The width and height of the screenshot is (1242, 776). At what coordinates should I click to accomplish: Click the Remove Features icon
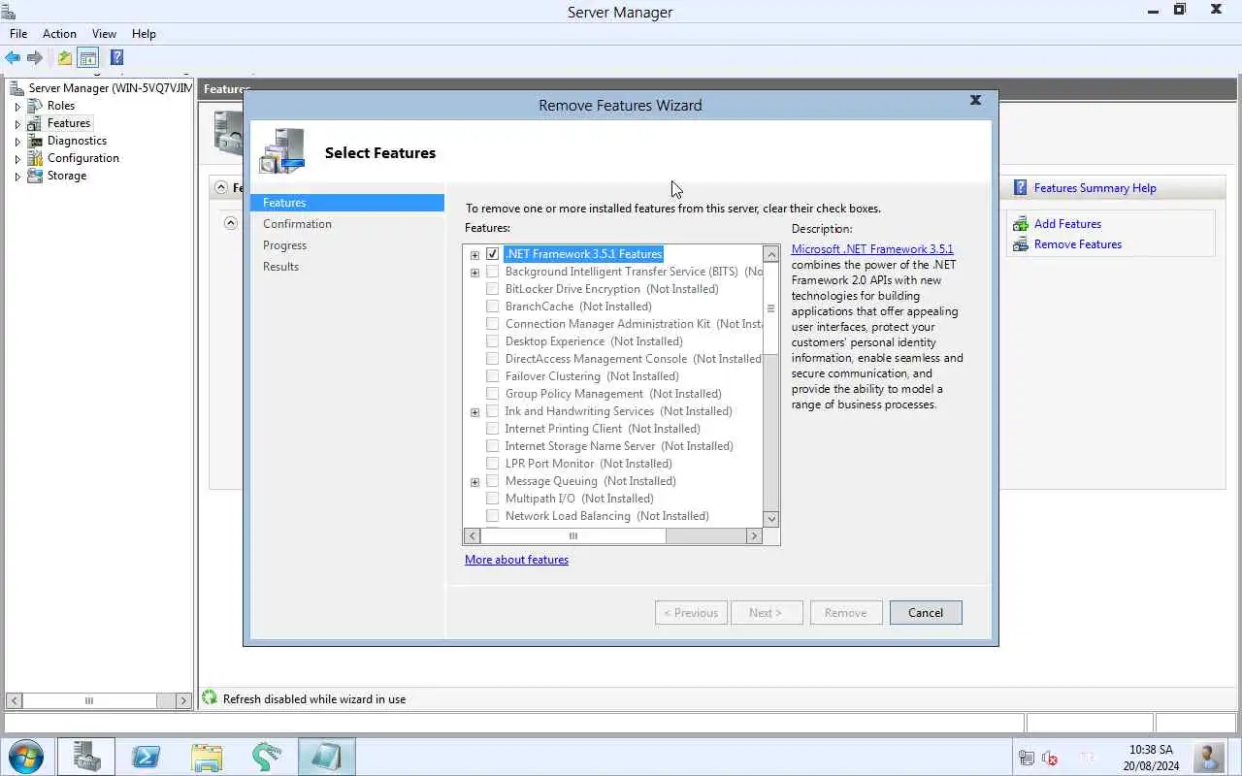tap(1021, 244)
